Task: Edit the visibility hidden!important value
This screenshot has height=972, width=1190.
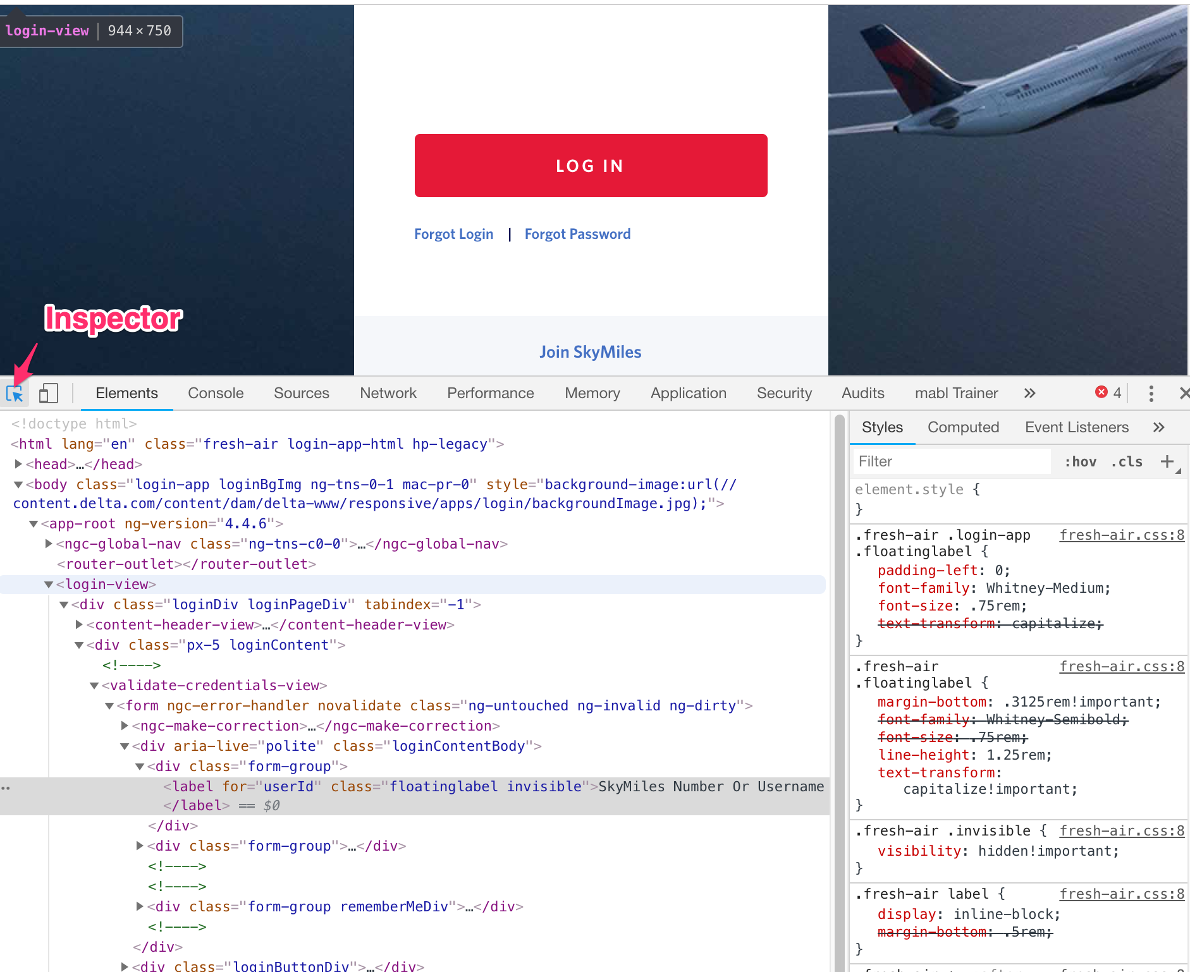Action: [x=1045, y=851]
